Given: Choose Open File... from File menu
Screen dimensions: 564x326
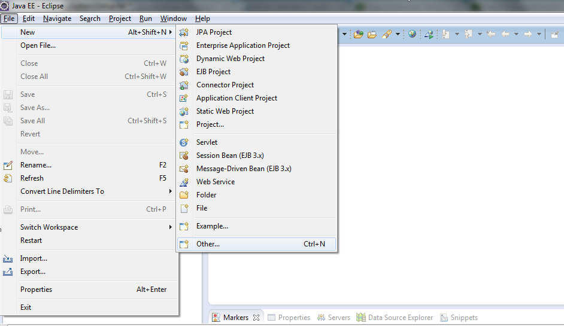Looking at the screenshot, I should pos(89,45).
